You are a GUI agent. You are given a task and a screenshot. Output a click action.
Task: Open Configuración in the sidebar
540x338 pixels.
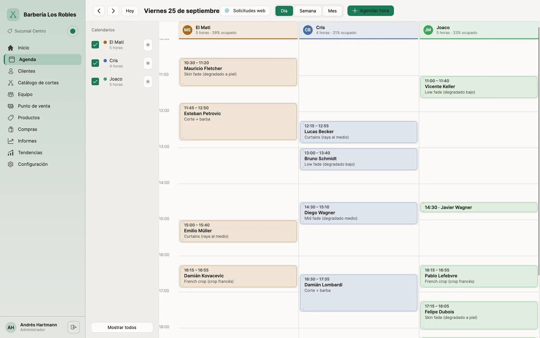point(43,164)
